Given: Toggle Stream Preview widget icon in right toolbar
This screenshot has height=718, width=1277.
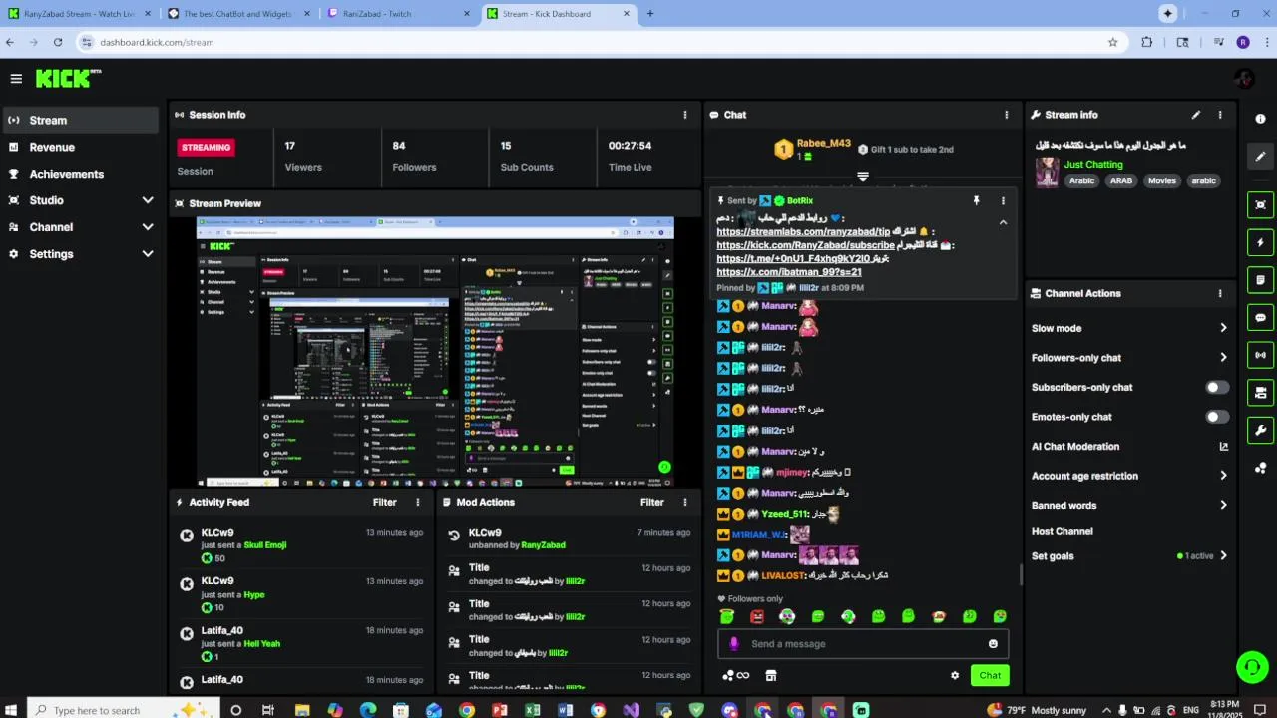Looking at the screenshot, I should coord(1260,204).
